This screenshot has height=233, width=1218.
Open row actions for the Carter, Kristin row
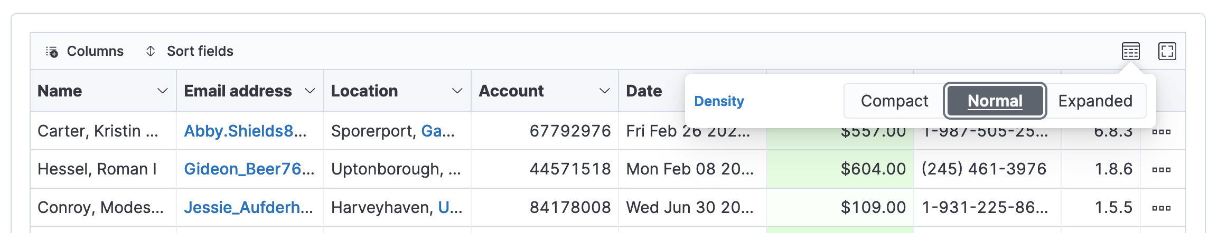point(1161,131)
